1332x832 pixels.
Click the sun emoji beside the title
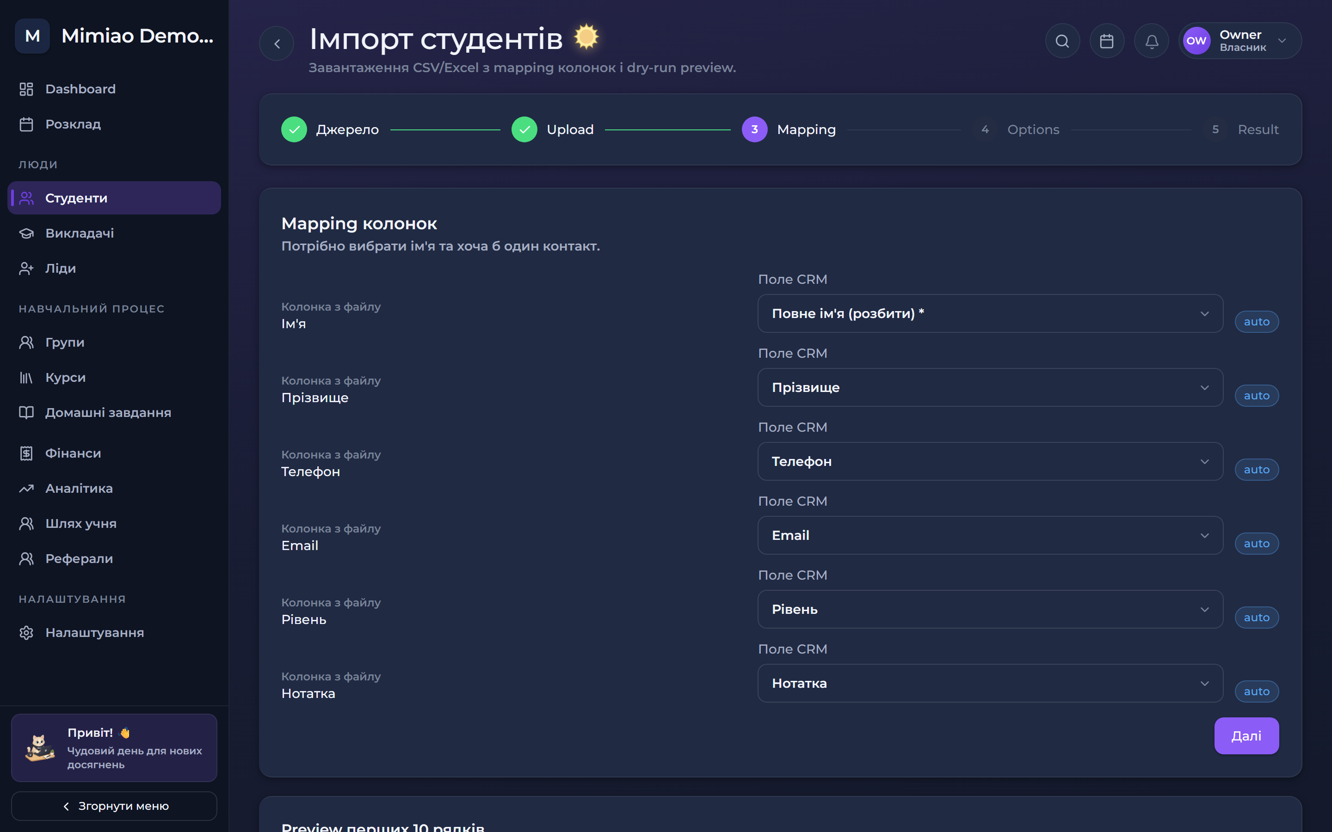point(586,37)
